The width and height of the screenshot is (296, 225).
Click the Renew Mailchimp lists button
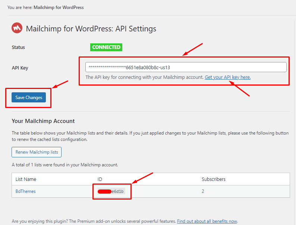point(37,152)
